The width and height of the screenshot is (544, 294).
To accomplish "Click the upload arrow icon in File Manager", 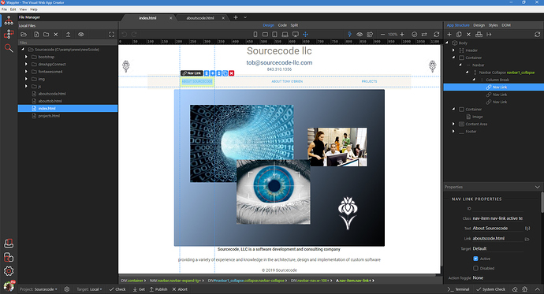I will 69,35.
